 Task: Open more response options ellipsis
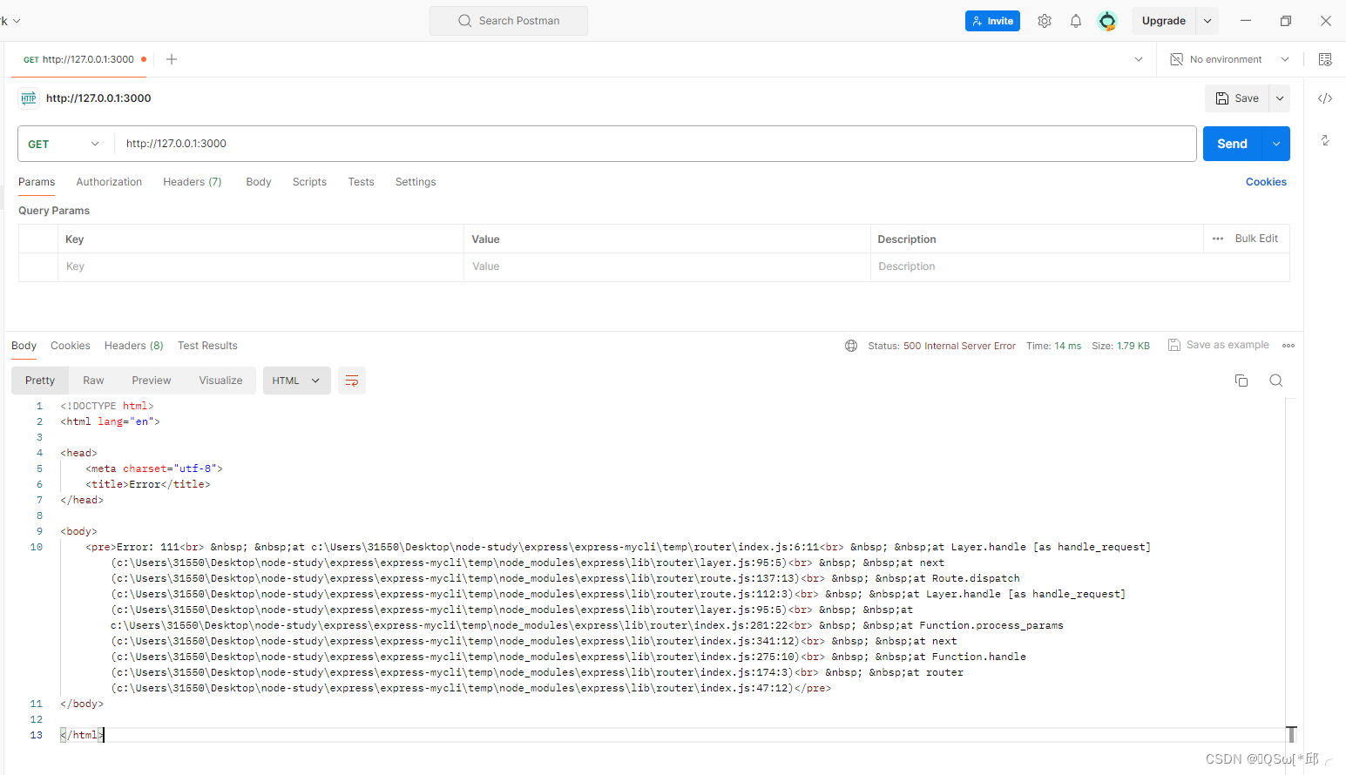[x=1289, y=346]
